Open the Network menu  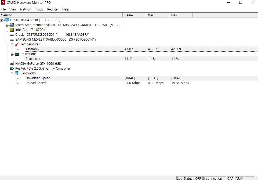[x=26, y=9]
